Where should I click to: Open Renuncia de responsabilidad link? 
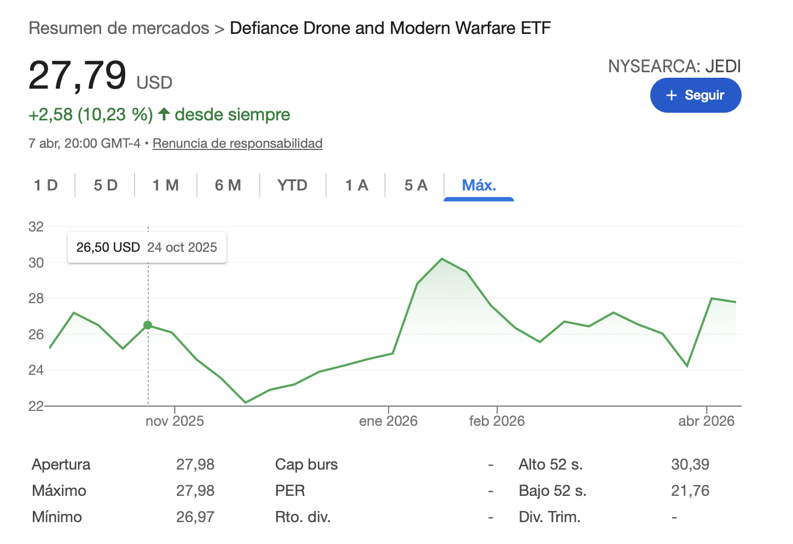point(237,143)
